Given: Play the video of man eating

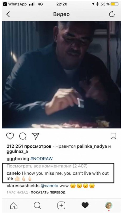Looking at the screenshot, I should [x=61, y=75].
